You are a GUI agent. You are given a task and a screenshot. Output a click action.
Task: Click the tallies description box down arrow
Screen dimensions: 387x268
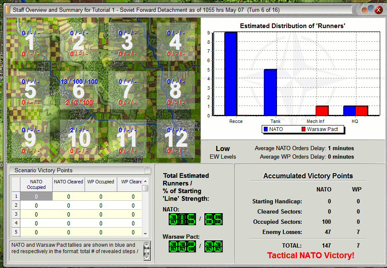coord(147,257)
